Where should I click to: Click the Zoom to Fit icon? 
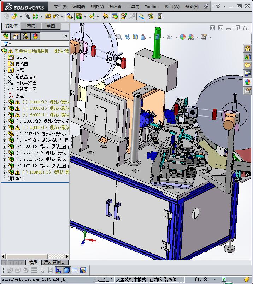click(x=111, y=37)
